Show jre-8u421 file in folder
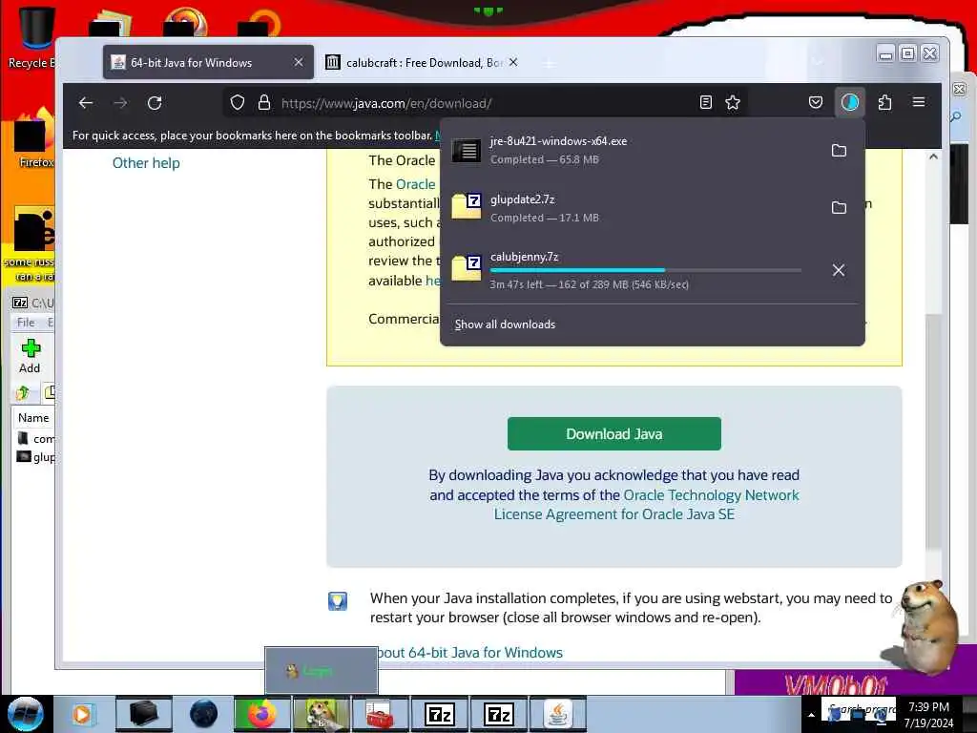 click(x=839, y=150)
